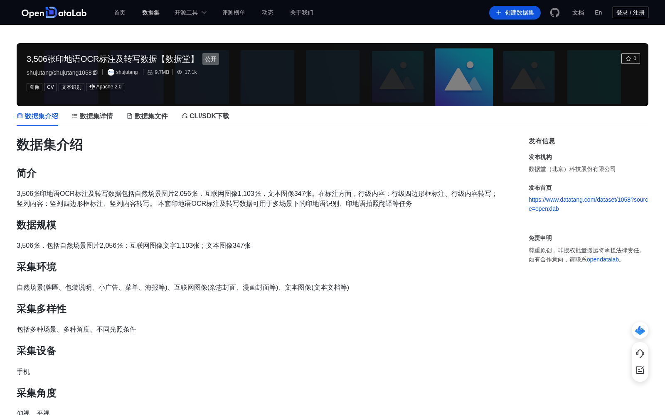Screen dimensions: 665x415
Task: Click the 数据规模 section heading
Action: point(37,225)
